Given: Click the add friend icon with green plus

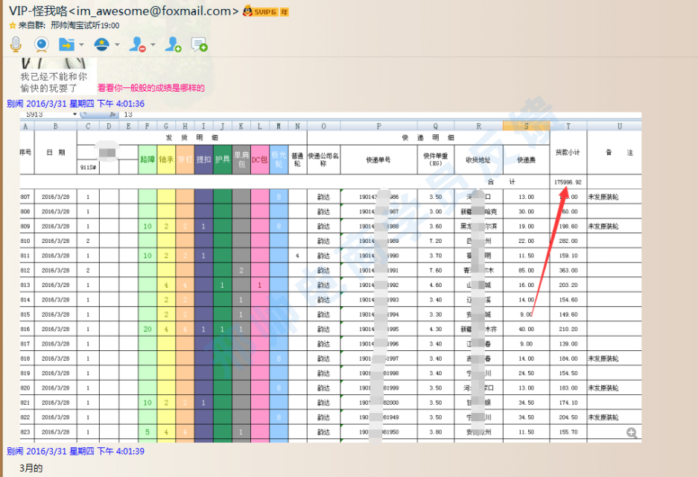Looking at the screenshot, I should (x=173, y=45).
